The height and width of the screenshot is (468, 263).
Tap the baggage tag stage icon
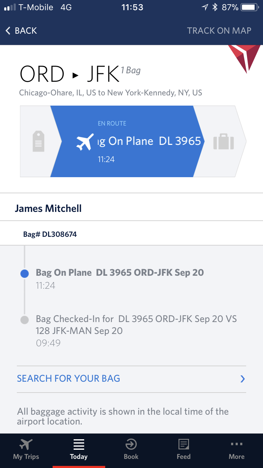click(x=38, y=141)
